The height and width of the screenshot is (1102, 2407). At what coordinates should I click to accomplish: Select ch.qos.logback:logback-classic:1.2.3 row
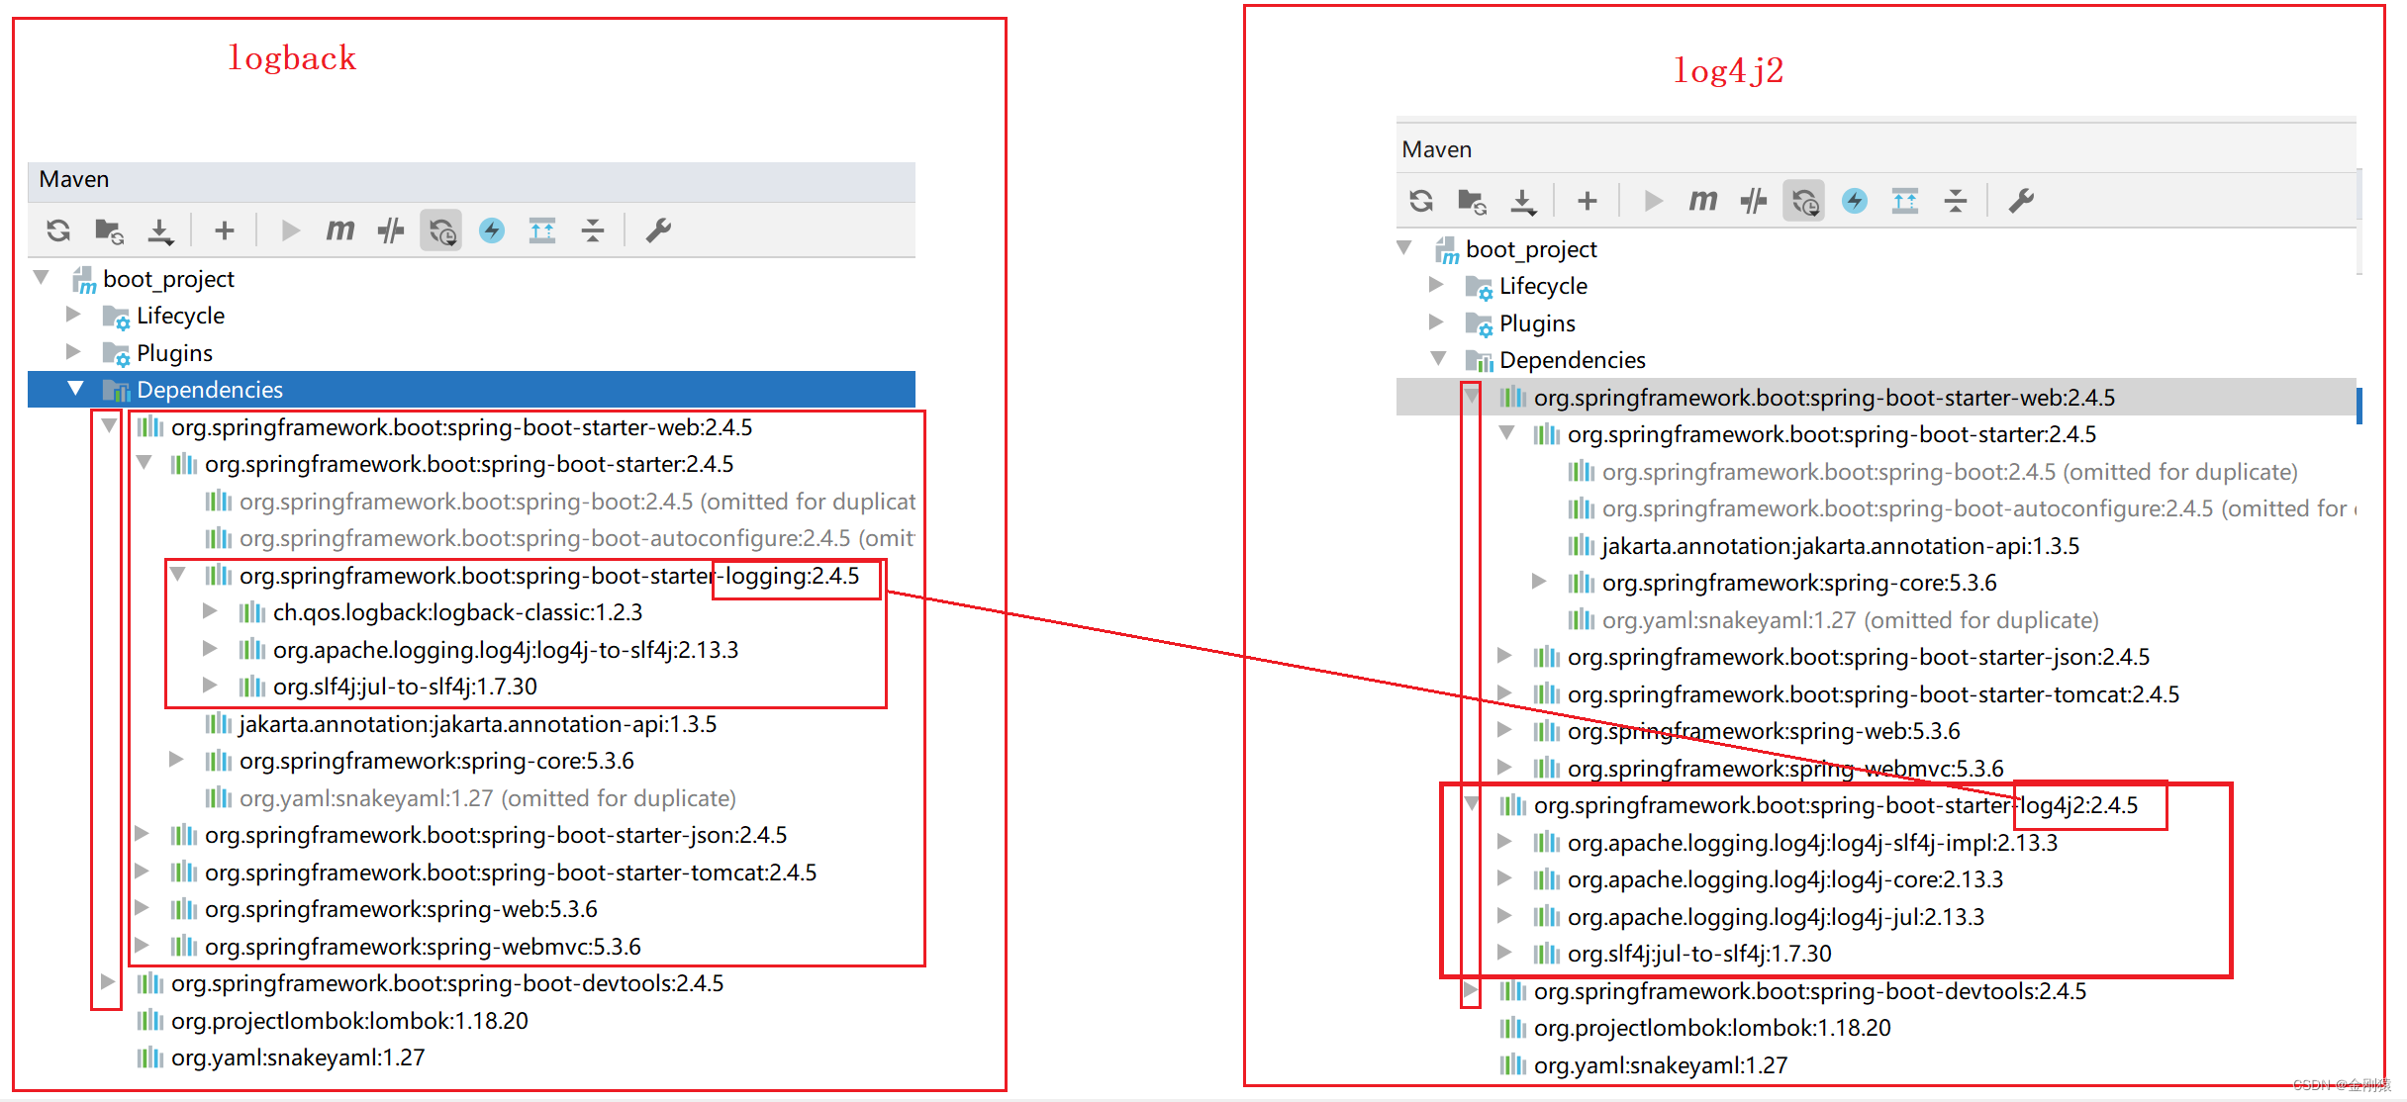click(457, 612)
